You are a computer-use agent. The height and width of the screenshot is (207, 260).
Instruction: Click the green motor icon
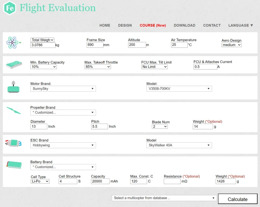pos(14,87)
